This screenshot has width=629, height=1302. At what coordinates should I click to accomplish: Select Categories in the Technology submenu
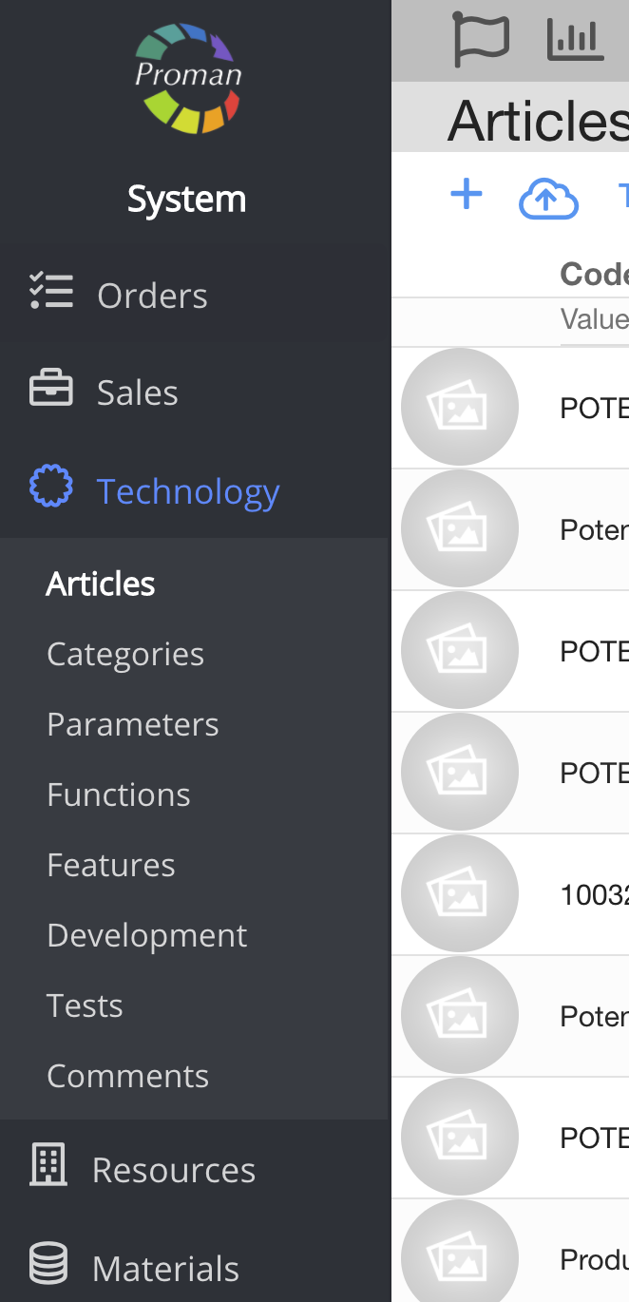[125, 654]
